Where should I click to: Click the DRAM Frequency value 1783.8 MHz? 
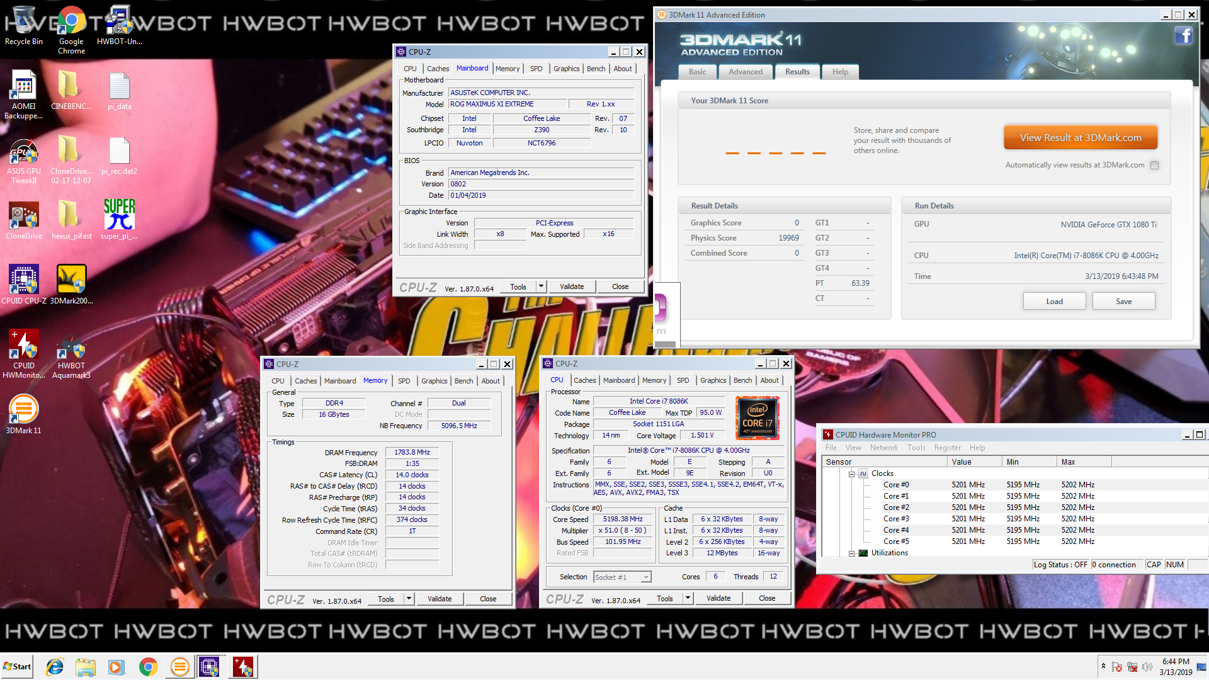412,452
